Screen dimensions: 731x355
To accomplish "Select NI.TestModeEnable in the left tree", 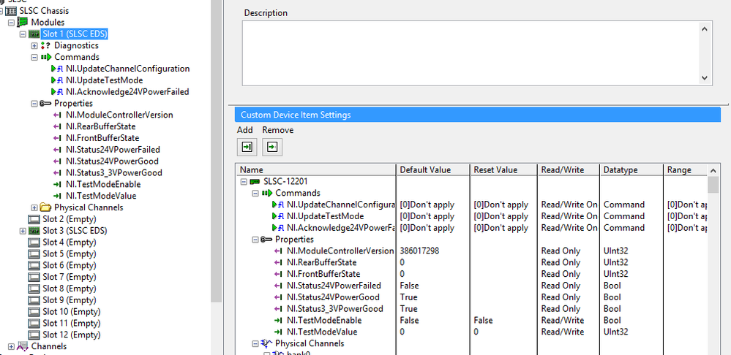I will pyautogui.click(x=103, y=184).
